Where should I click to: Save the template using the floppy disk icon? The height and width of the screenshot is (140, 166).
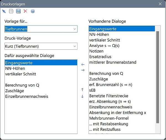click(18, 11)
